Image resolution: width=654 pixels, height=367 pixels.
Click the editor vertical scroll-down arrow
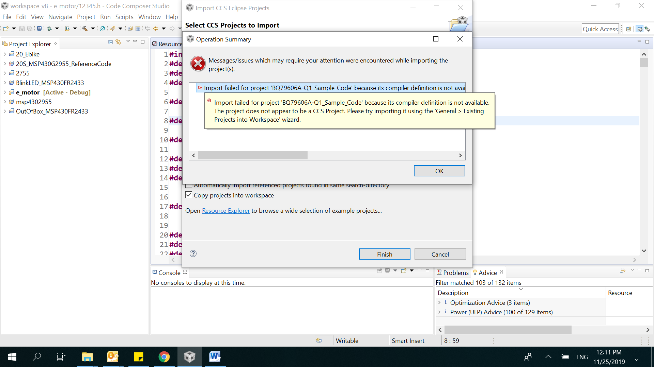pyautogui.click(x=644, y=251)
